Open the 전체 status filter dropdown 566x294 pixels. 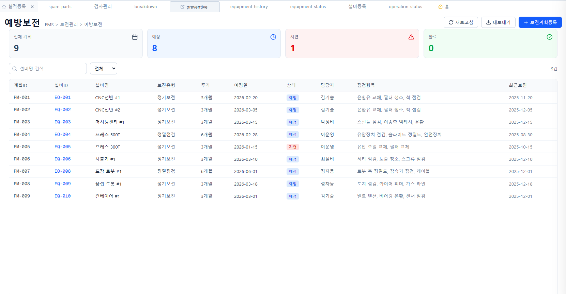(x=104, y=68)
